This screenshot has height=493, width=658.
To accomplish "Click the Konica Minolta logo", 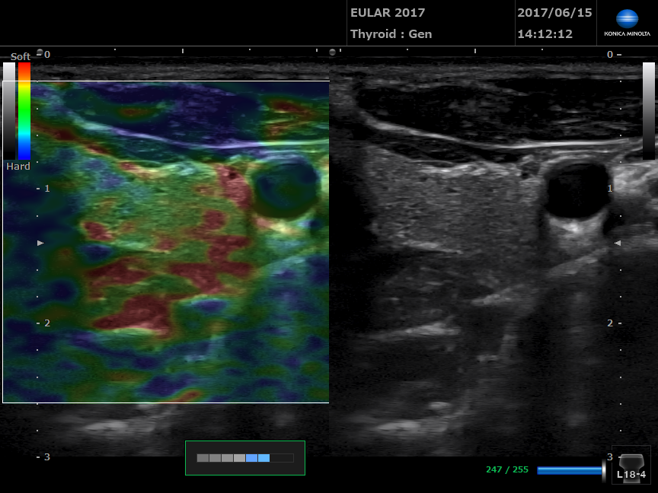I will tap(627, 23).
